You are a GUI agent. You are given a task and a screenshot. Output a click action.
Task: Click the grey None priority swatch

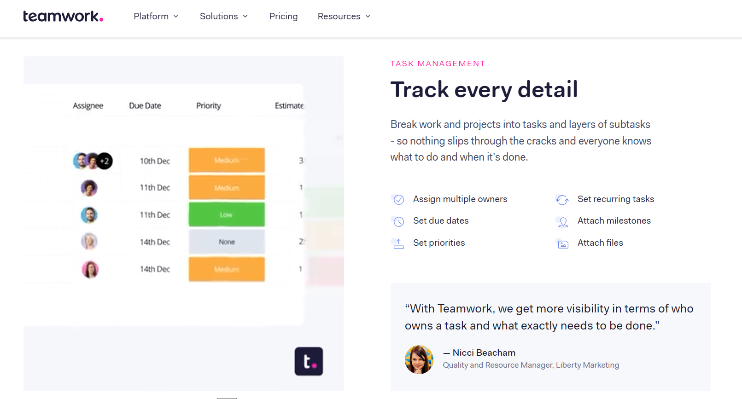(227, 242)
